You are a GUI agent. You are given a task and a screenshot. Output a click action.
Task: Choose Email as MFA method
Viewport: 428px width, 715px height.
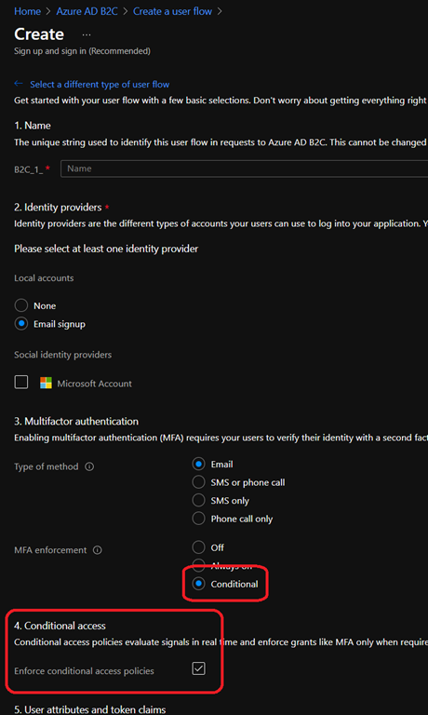tap(198, 465)
